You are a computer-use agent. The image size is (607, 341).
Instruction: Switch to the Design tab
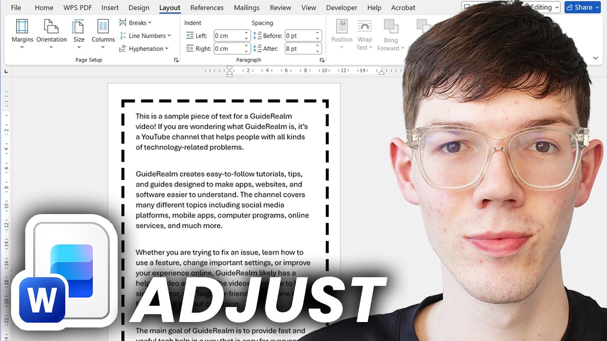click(139, 8)
